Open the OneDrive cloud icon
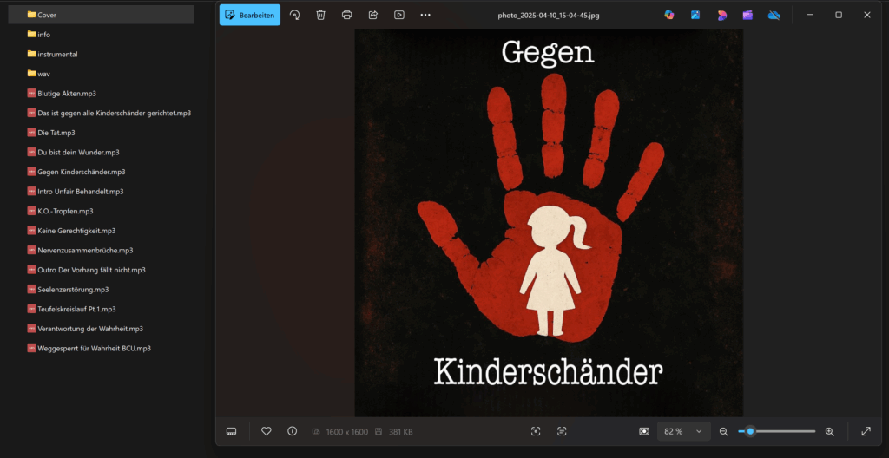The width and height of the screenshot is (889, 458). [x=774, y=16]
